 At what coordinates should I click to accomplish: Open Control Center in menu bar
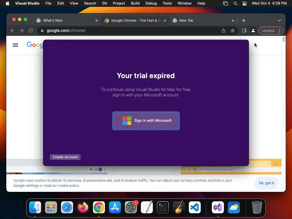coord(244,3)
